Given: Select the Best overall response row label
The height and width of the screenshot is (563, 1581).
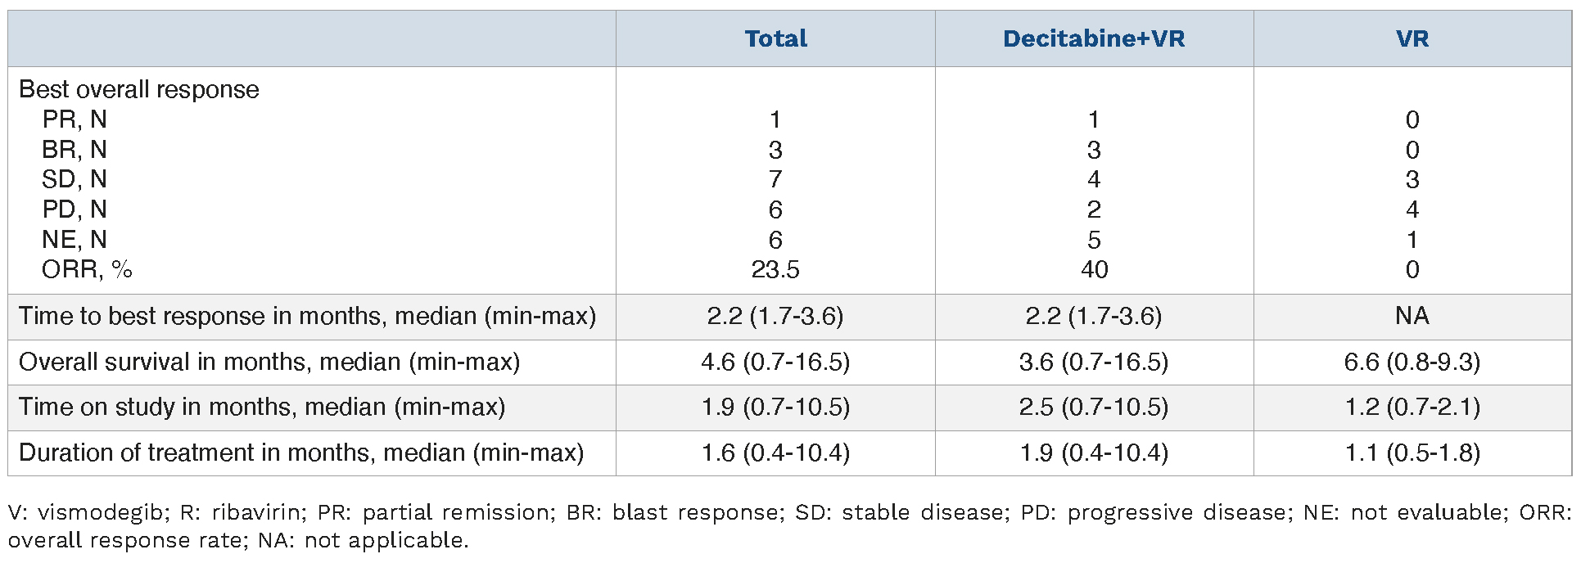Looking at the screenshot, I should coord(139,89).
